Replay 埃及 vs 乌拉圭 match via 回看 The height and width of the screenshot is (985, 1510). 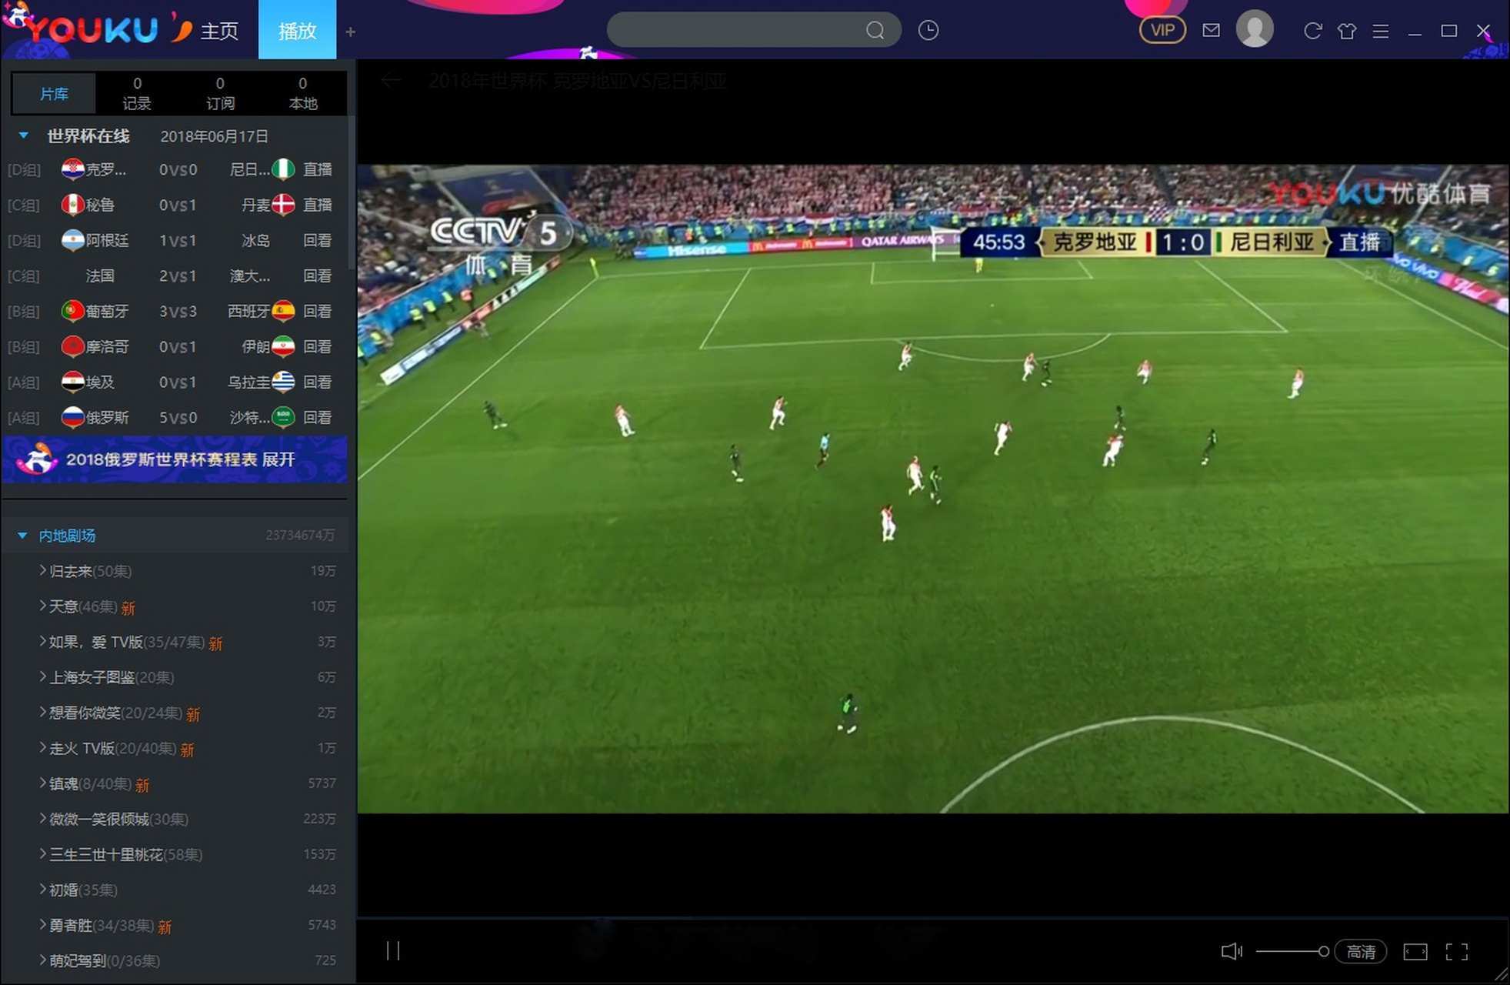(x=317, y=382)
